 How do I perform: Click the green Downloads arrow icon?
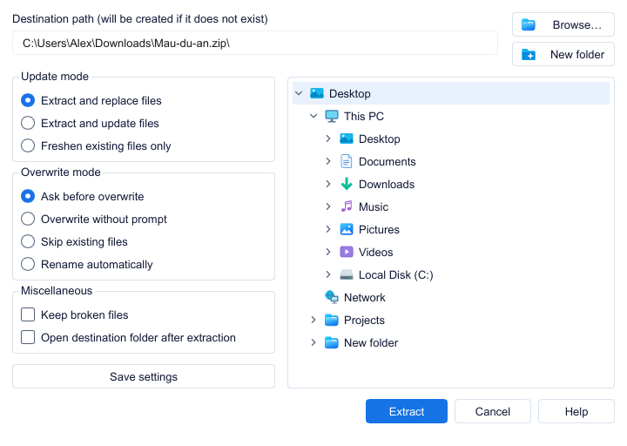[x=347, y=184]
